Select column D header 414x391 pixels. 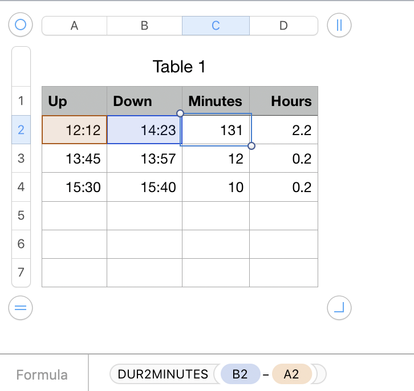coord(283,26)
